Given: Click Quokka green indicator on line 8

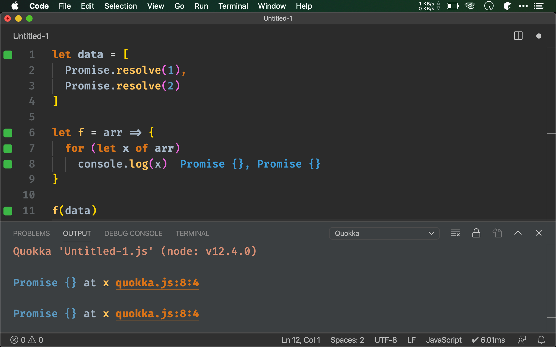Looking at the screenshot, I should pos(8,164).
